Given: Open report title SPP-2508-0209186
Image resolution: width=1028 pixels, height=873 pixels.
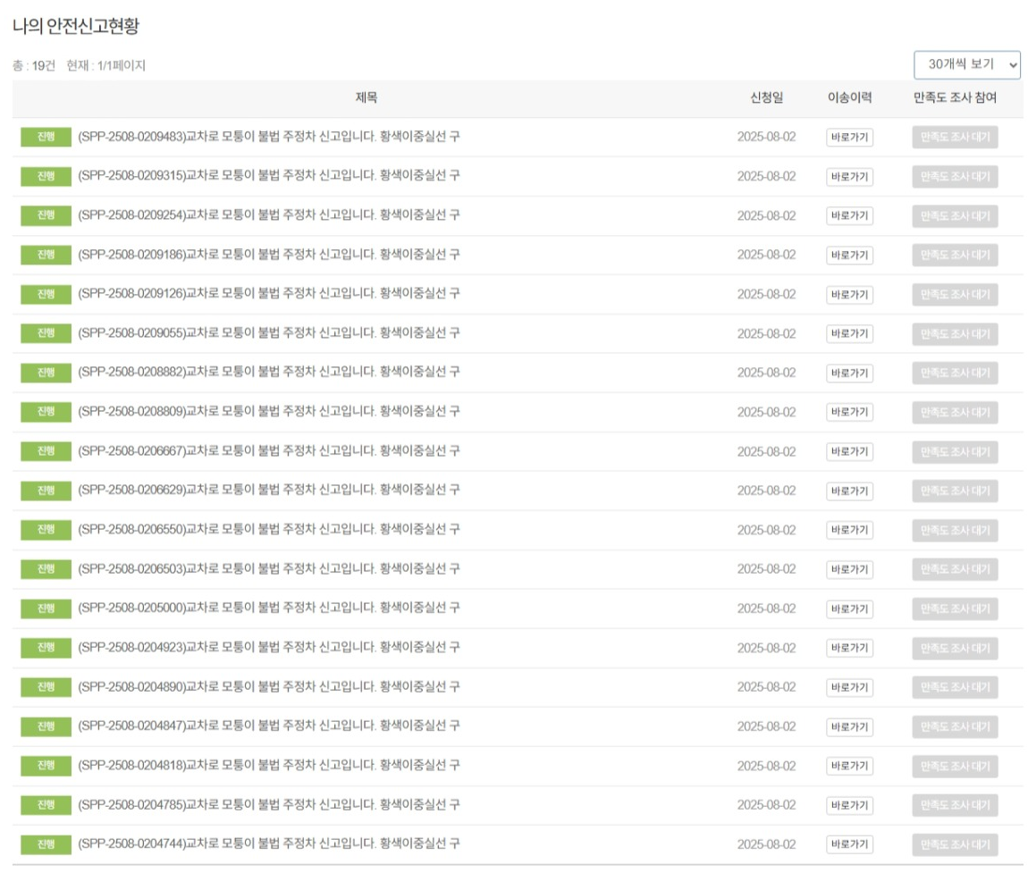Looking at the screenshot, I should click(268, 255).
